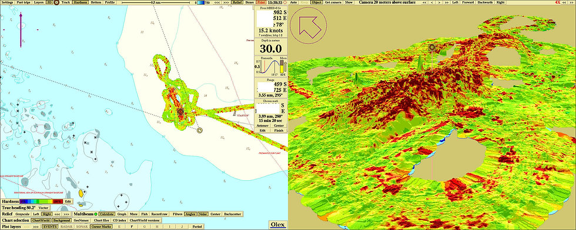Switch to Bottom view
This screenshot has width=576, height=230.
[96, 2]
